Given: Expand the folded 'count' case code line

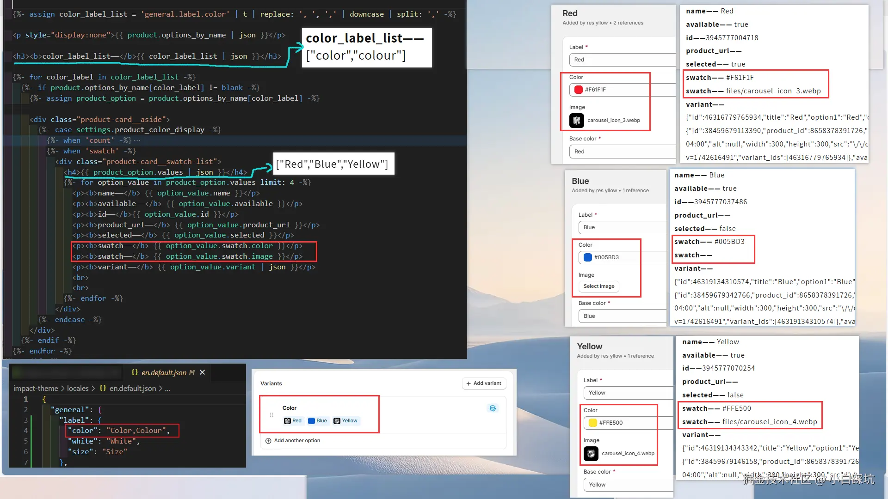Looking at the screenshot, I should coord(137,140).
